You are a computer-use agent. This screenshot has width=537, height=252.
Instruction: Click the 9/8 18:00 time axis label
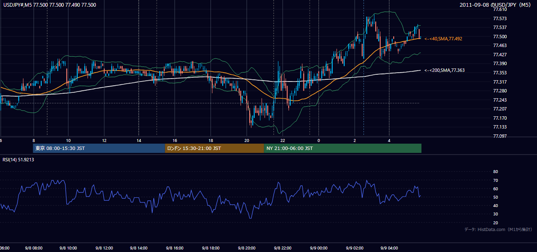coord(211,248)
